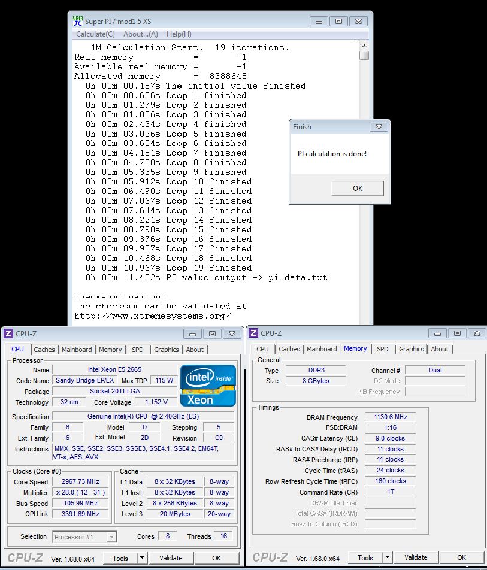Click Validate in right CPU-Z window
The width and height of the screenshot is (487, 570).
tap(416, 557)
